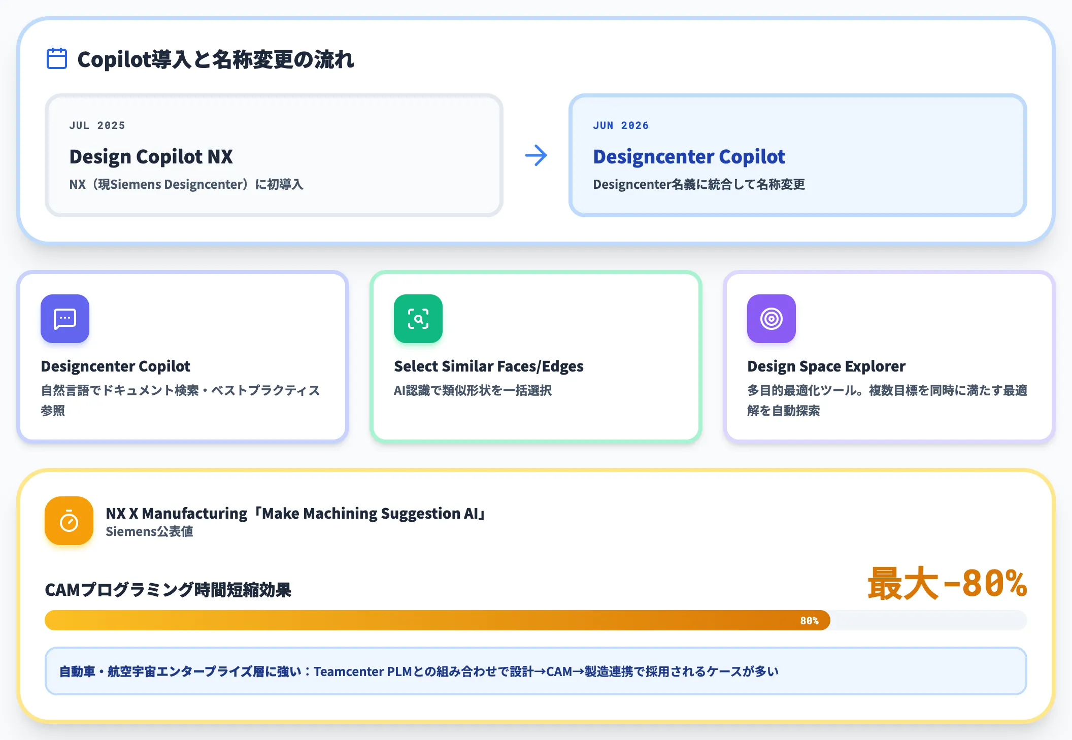The width and height of the screenshot is (1072, 740).
Task: Click the Design Space Explorer title
Action: (x=826, y=366)
